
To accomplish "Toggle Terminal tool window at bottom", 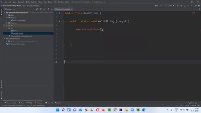I will [x=49, y=103].
